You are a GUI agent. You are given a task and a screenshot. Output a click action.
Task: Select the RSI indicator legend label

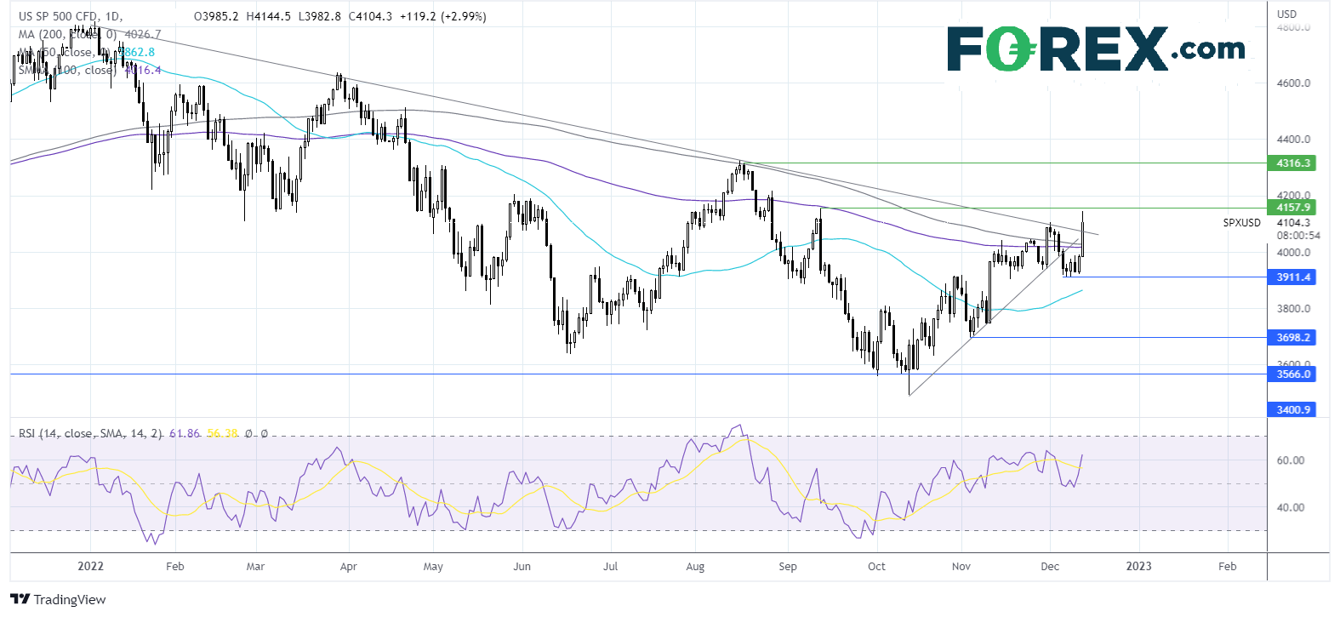click(x=90, y=433)
